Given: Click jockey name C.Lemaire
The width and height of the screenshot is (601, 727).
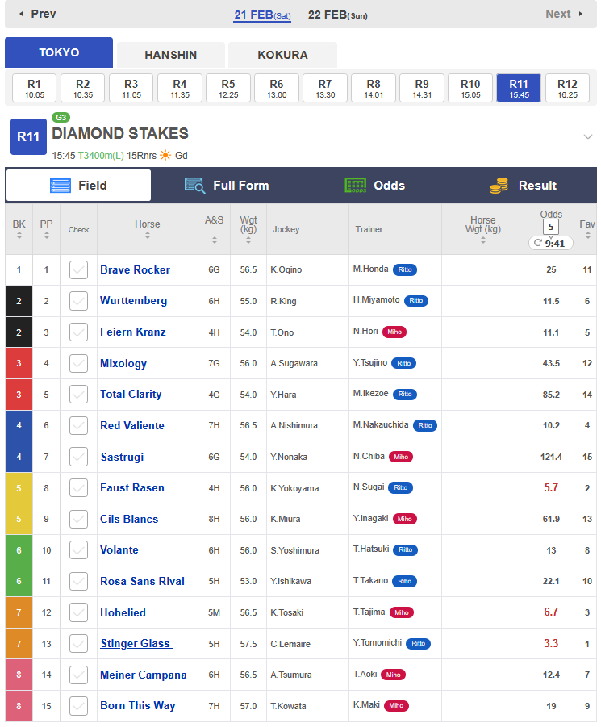Looking at the screenshot, I should pos(290,644).
